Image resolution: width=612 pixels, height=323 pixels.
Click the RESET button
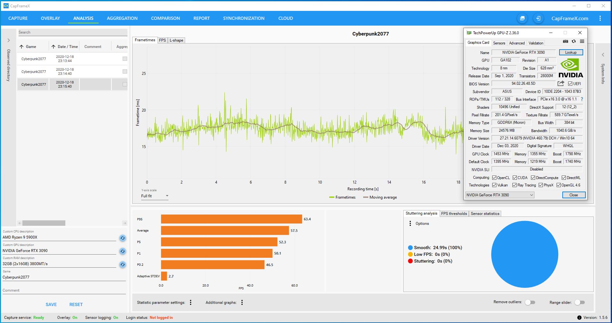tap(76, 304)
